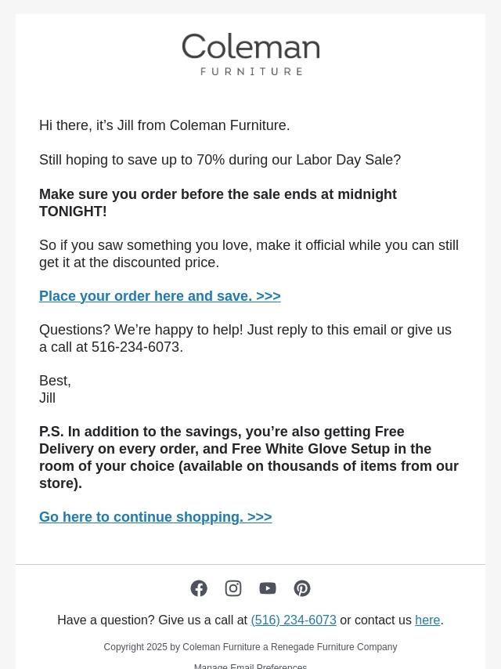Click the "Hi there, it's Jill" greeting line
The image size is (501, 669).
pos(164,125)
